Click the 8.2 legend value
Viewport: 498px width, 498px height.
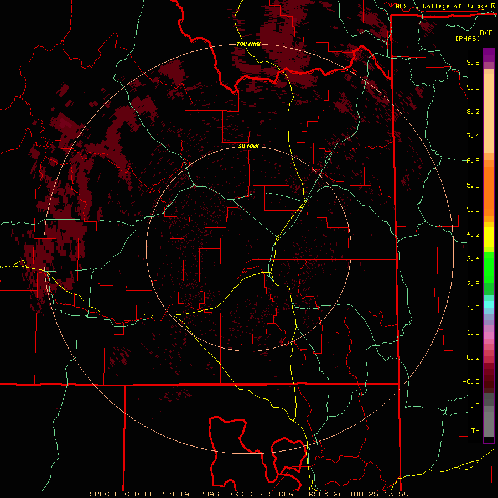tap(473, 111)
